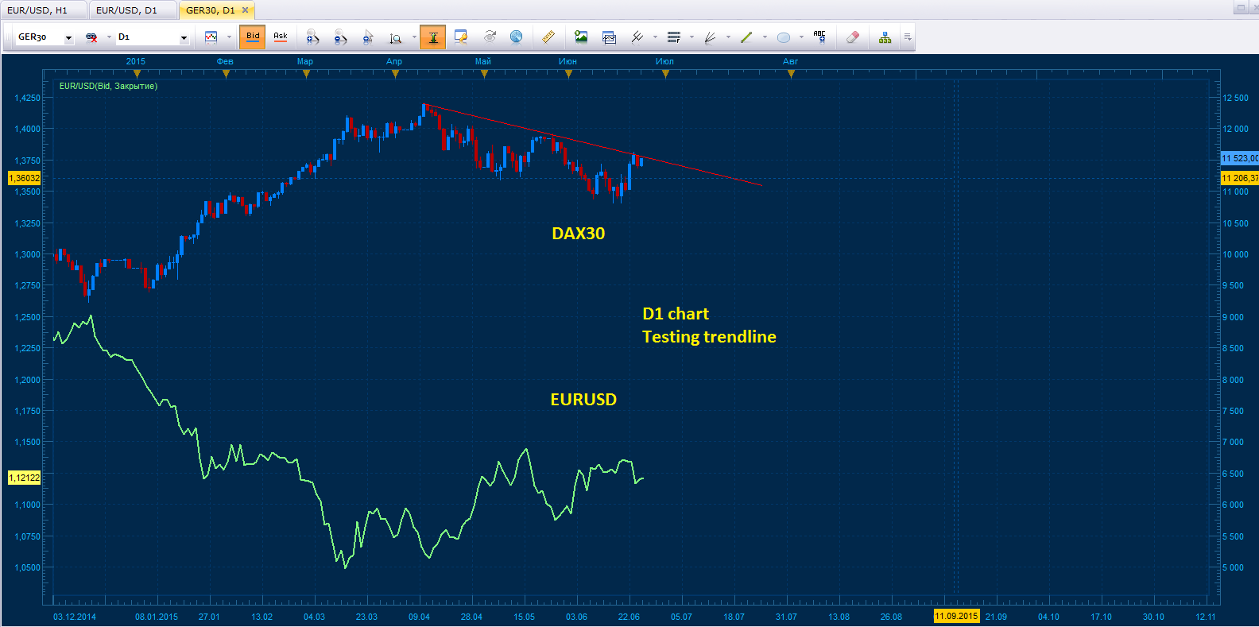The width and height of the screenshot is (1259, 627).
Task: Select the ruler measurement tool
Action: click(548, 37)
